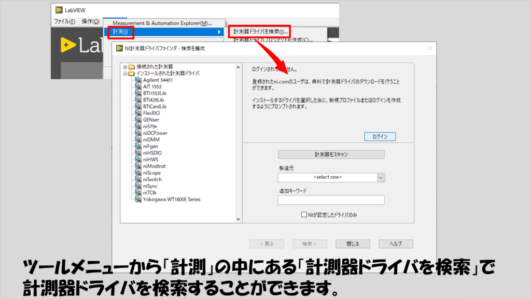Close the driver finder dialog

point(430,48)
